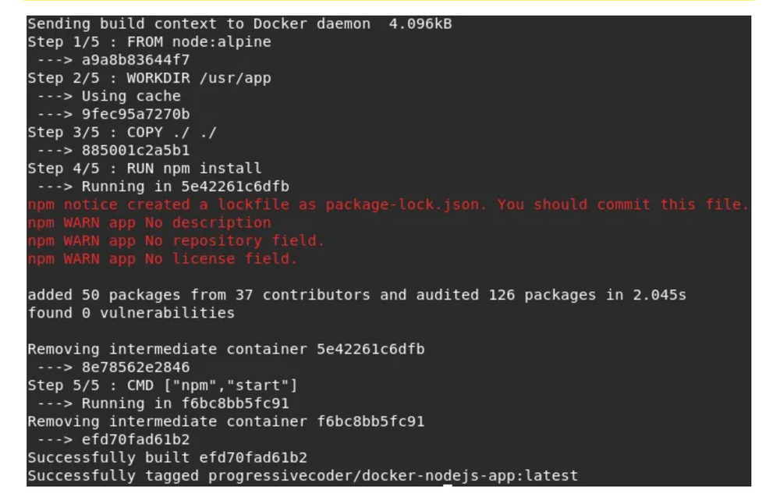The width and height of the screenshot is (780, 501).
Task: Click the layer hash 9fec95a7270b
Action: tap(136, 114)
